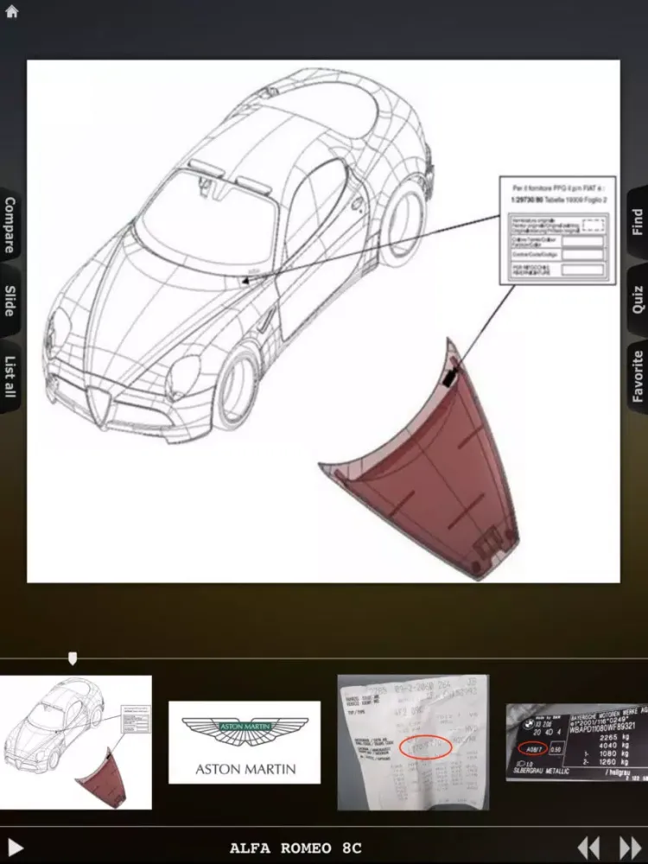
Task: Click the ALFA ROMEO 8C caption text
Action: [295, 848]
